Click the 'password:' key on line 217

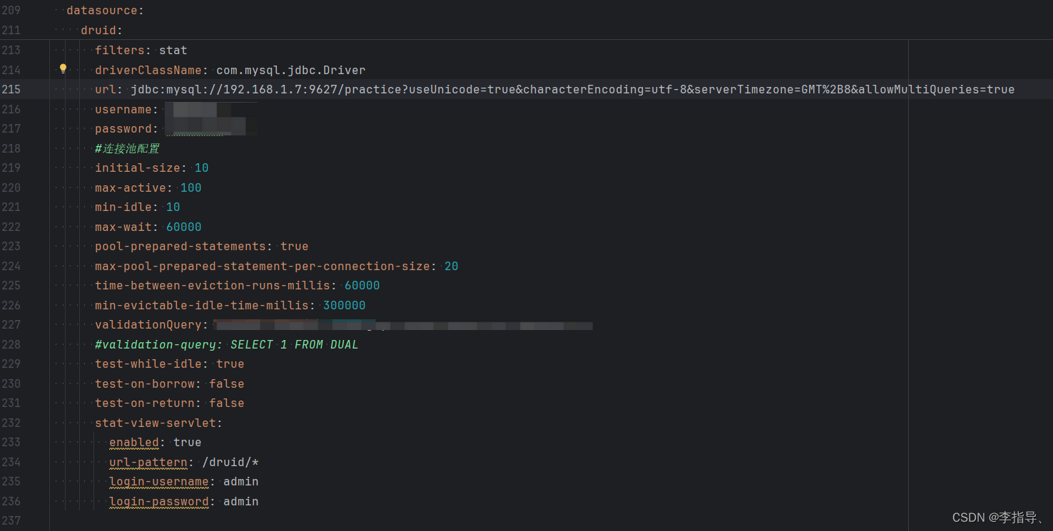point(127,128)
